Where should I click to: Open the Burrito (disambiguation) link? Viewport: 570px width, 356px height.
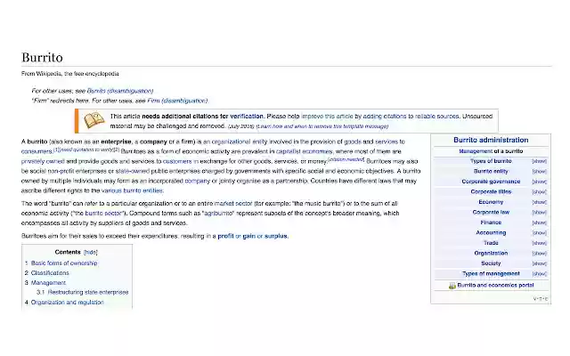120,91
